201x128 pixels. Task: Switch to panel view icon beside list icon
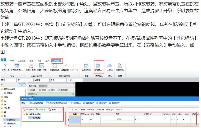tap(24, 84)
